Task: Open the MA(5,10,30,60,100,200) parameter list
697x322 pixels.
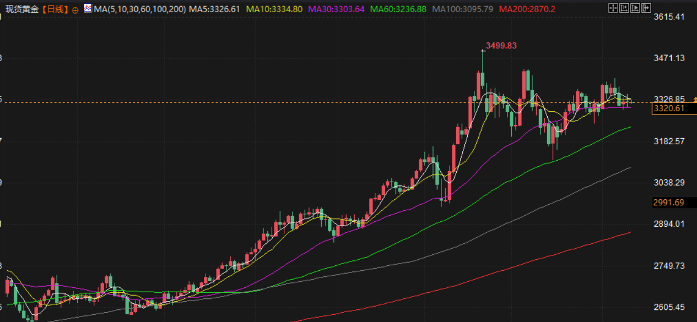Action: pos(140,9)
